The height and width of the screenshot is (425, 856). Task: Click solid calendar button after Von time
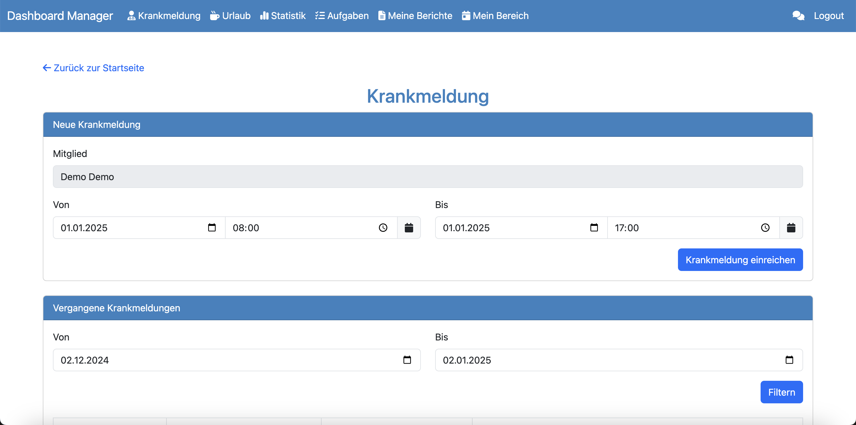tap(409, 228)
